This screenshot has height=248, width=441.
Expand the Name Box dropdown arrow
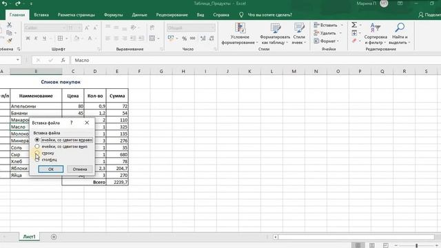coord(18,60)
